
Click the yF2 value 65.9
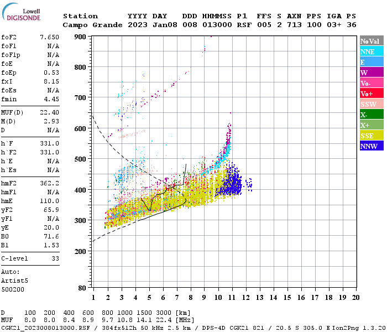(x=51, y=210)
